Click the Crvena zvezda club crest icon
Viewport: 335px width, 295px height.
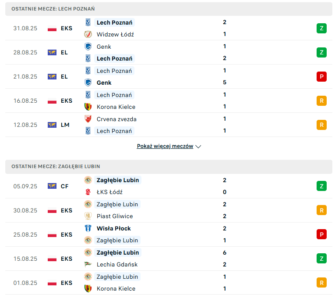88,119
